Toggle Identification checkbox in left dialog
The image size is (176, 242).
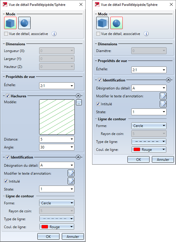click(x=8, y=157)
